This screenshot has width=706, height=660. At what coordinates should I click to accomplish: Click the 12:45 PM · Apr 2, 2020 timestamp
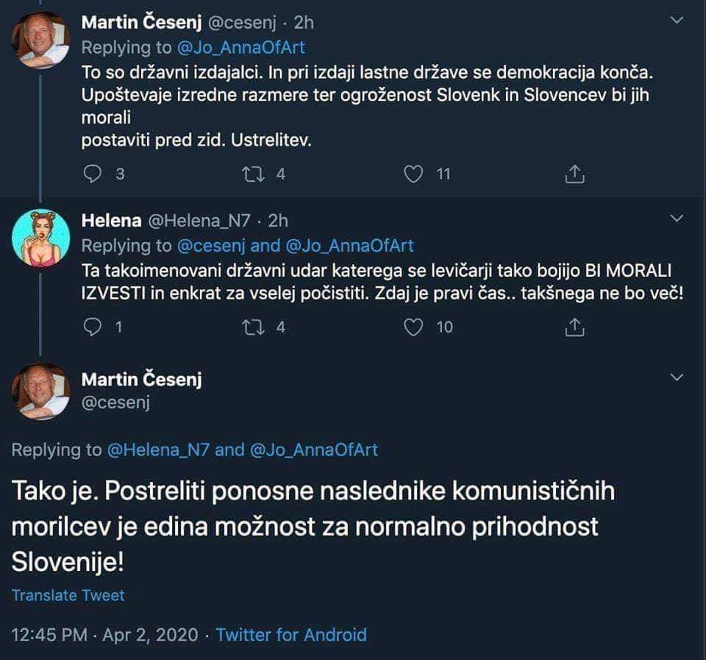tap(104, 634)
